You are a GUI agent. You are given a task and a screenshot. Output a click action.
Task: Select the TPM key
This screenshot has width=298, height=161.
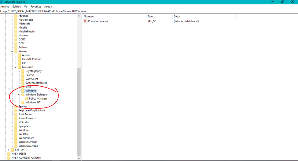(x=28, y=87)
